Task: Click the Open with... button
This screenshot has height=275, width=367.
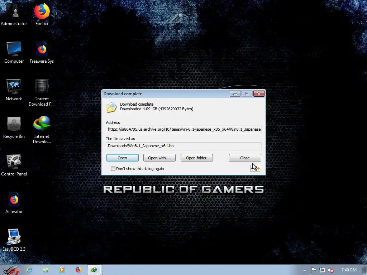Action: [x=159, y=158]
